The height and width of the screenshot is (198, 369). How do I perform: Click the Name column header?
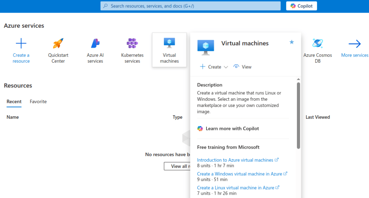(13, 117)
